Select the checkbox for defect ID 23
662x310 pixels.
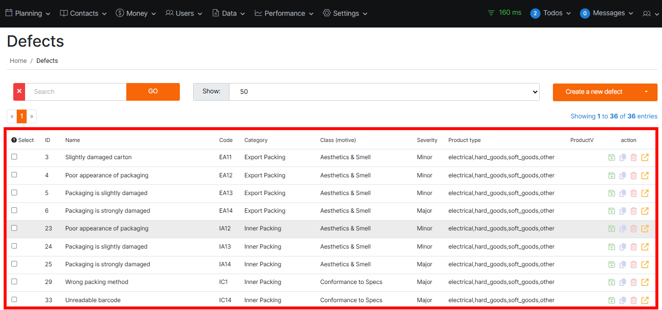coord(14,228)
